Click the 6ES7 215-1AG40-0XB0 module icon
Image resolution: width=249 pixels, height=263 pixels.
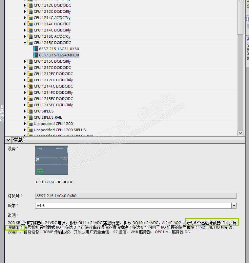(35, 55)
